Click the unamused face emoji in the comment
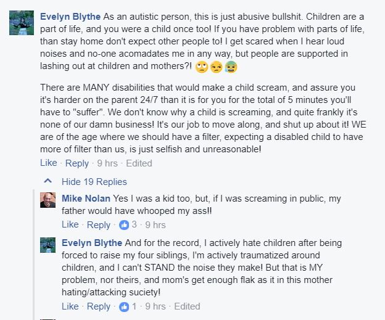385x320 pixels. (x=217, y=67)
